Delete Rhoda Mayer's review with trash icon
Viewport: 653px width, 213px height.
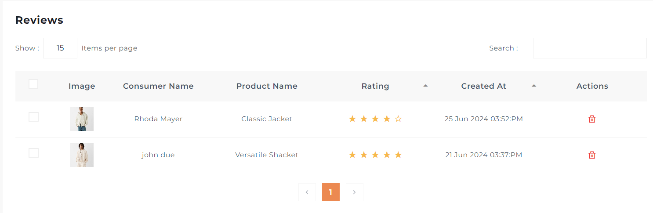pyautogui.click(x=592, y=119)
